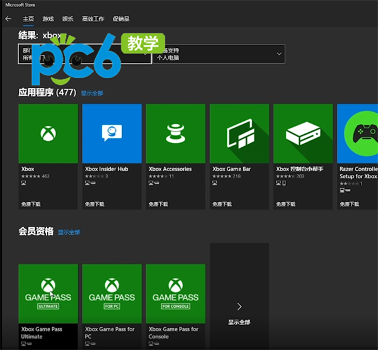Open the Xbox app tile icon

tap(49, 133)
